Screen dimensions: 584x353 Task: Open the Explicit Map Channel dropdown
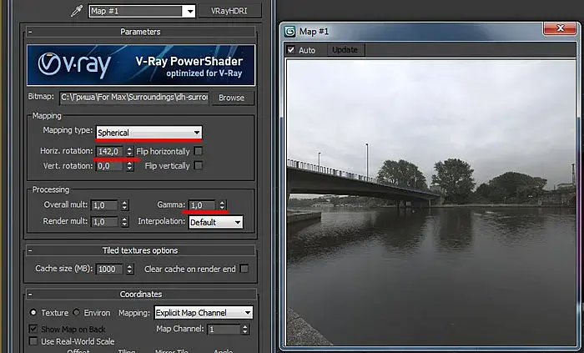[x=204, y=313]
